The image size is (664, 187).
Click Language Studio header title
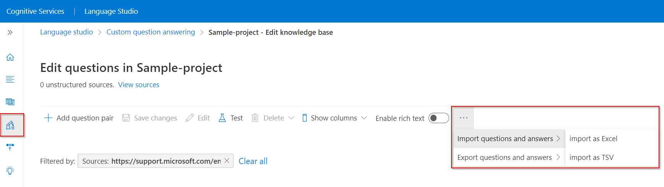pos(111,11)
